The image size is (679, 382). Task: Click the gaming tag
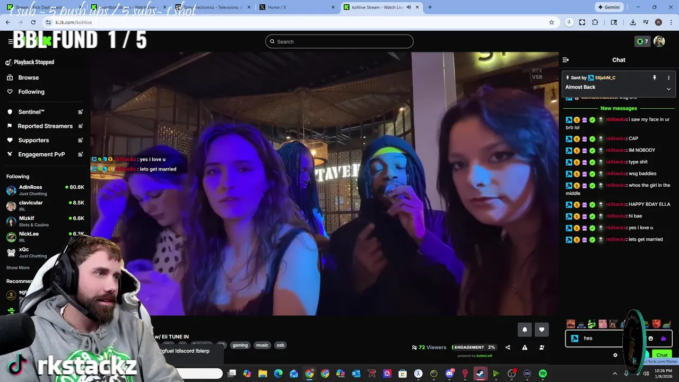click(x=240, y=345)
